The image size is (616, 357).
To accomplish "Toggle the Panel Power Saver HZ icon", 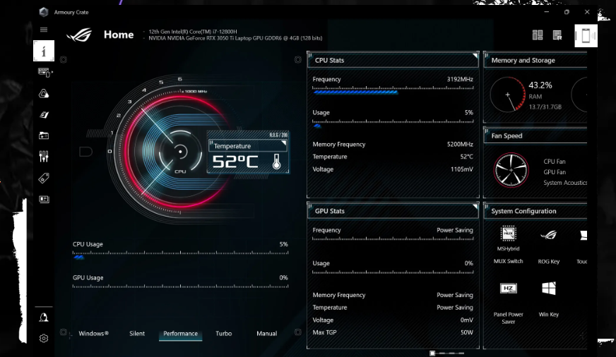I will coord(508,289).
